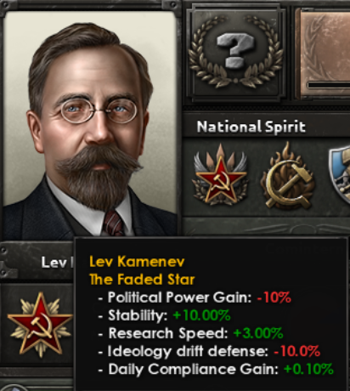Click the black progress bar on copper panel
The width and height of the screenshot is (350, 391).
(329, 85)
